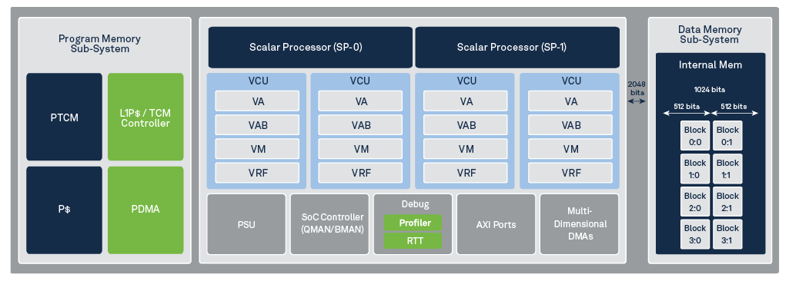This screenshot has height=281, width=789.
Task: Click Block 0:0 in Internal Mem
Action: click(695, 135)
